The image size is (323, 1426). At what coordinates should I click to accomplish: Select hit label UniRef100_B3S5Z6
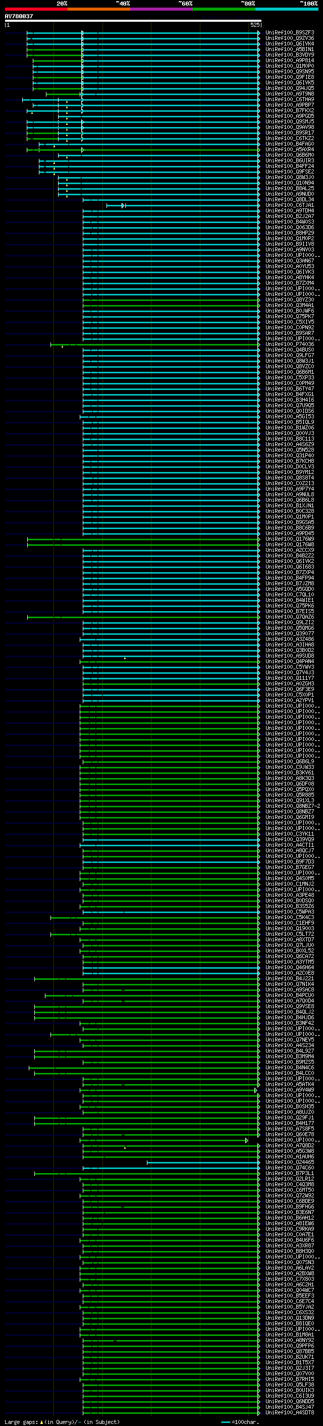[x=289, y=906]
